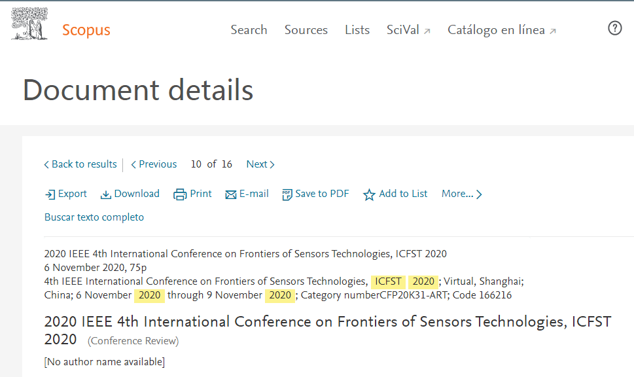
Task: Click the Download tray icon
Action: tap(105, 194)
